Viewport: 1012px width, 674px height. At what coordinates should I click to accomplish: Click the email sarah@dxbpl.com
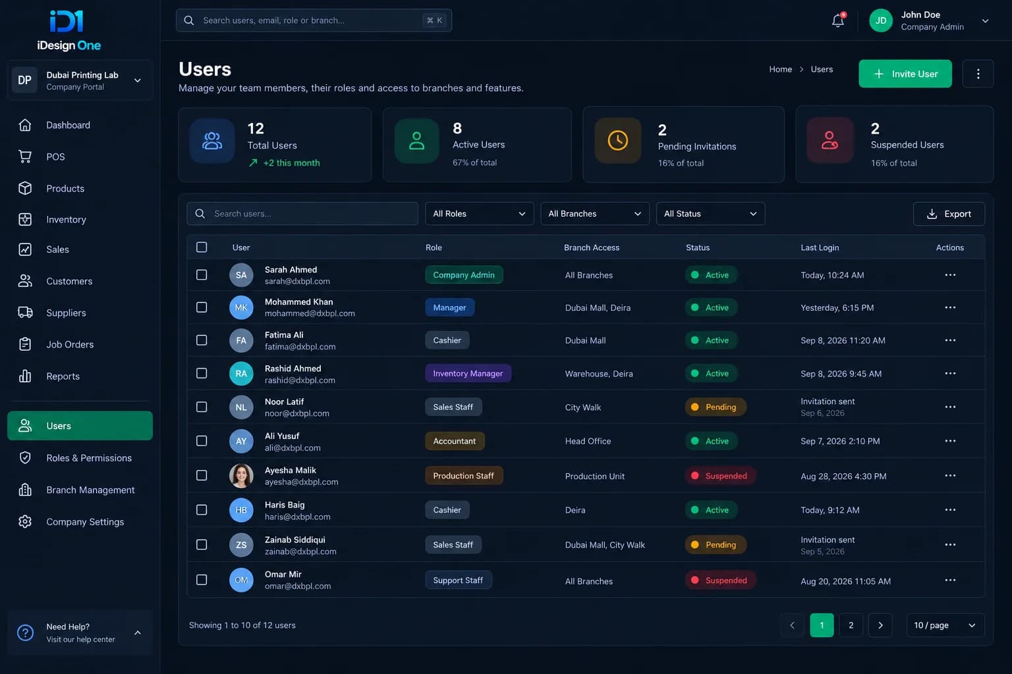(x=297, y=281)
